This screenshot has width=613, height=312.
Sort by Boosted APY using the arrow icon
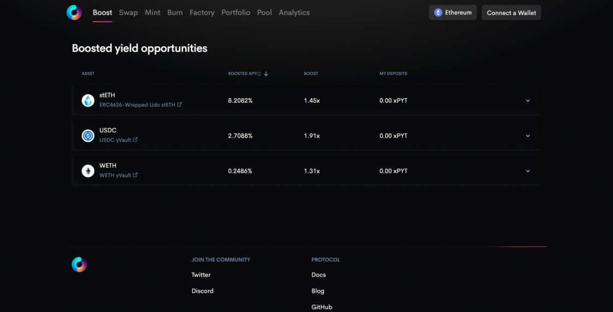coord(266,74)
